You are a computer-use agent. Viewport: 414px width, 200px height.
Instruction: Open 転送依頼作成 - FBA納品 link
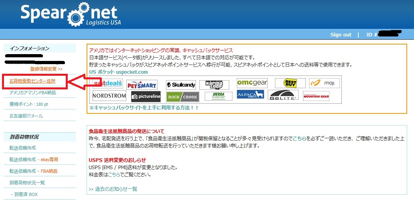[x=34, y=171]
